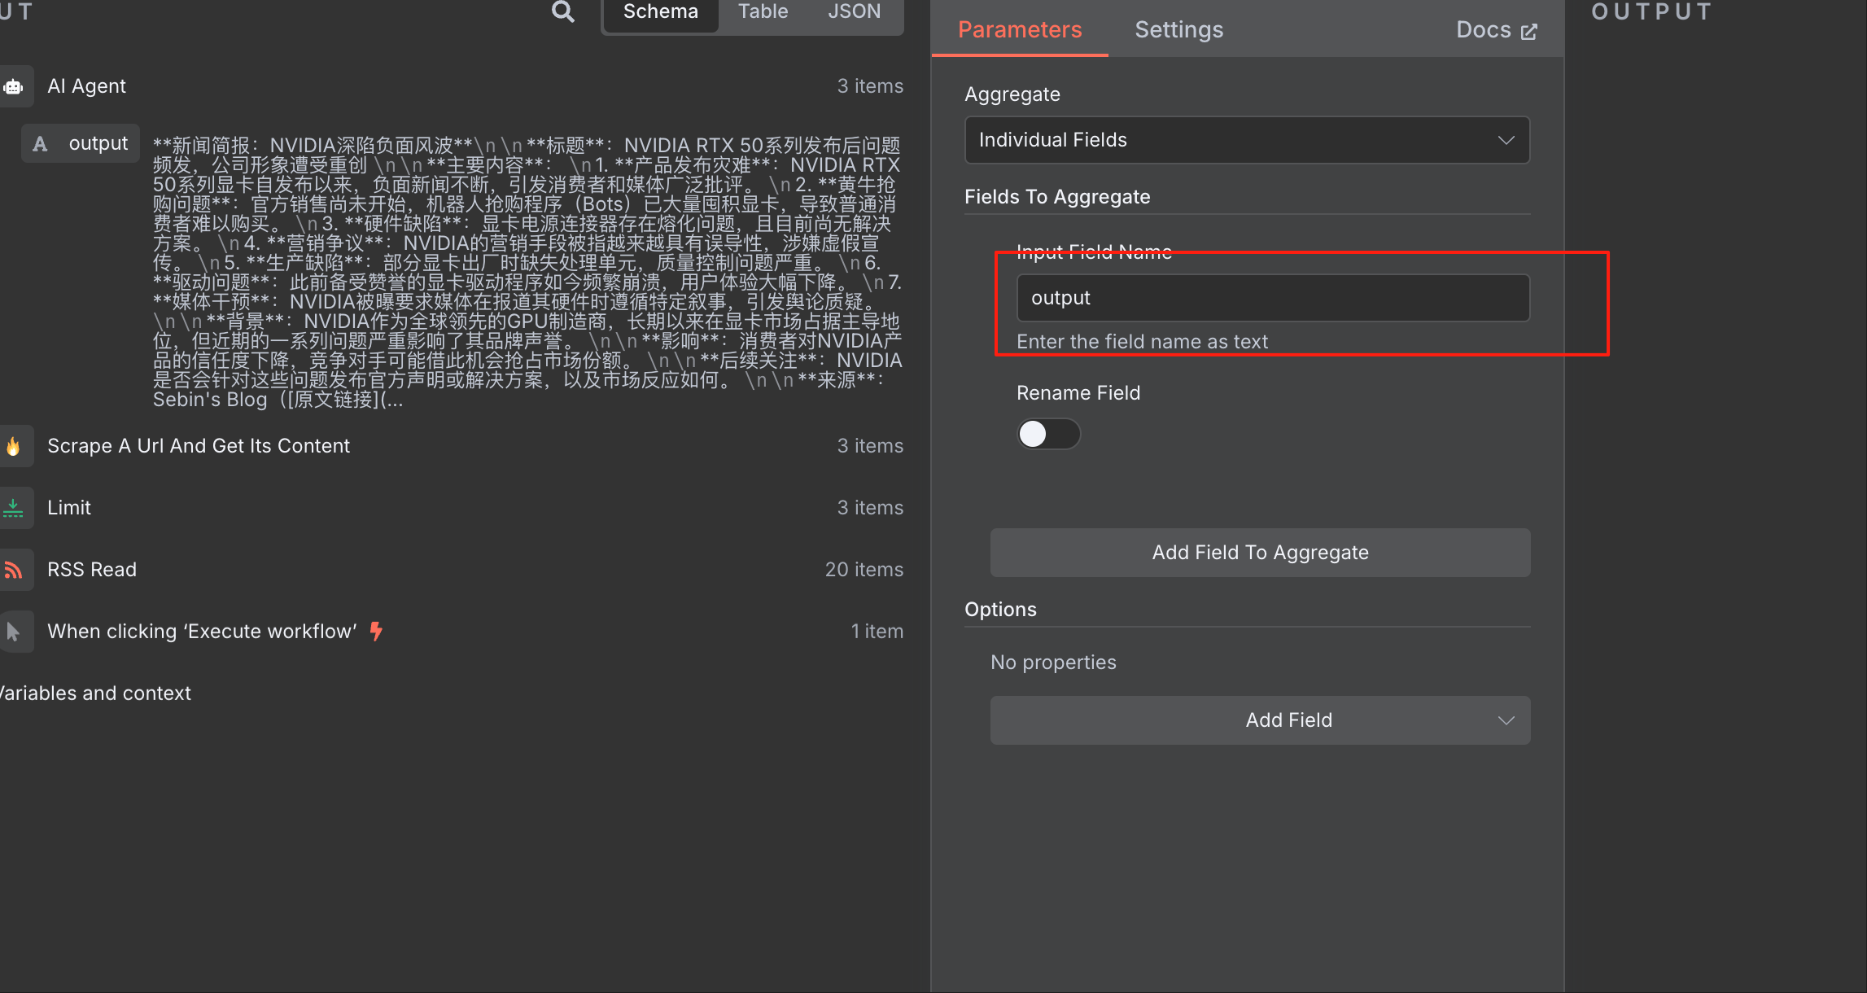Image resolution: width=1867 pixels, height=993 pixels.
Task: Click the search magnifier icon
Action: [x=563, y=11]
